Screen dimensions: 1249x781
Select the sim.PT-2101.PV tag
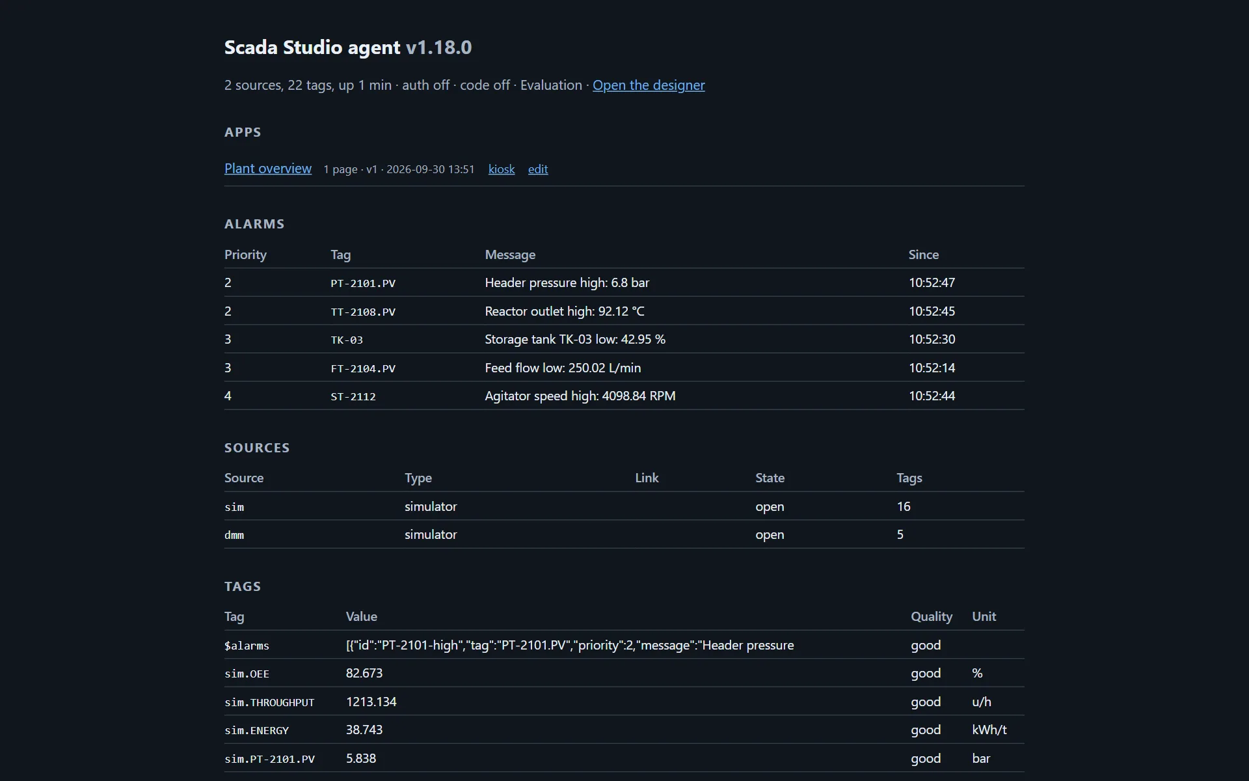[x=269, y=759]
